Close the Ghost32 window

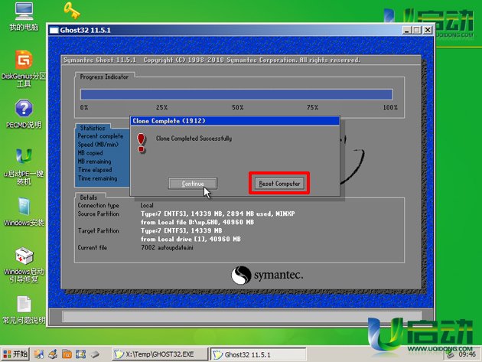tap(428, 30)
